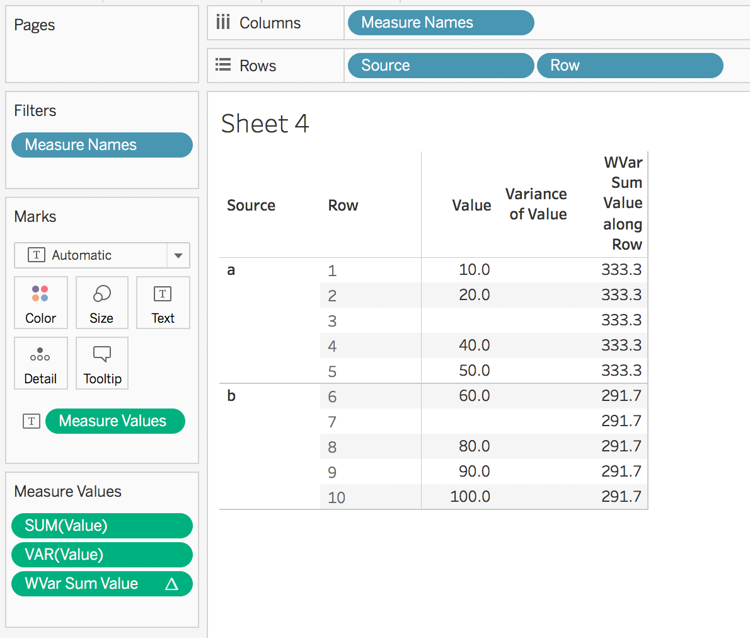This screenshot has width=750, height=638.
Task: Click the green Measure Values color pill
Action: click(115, 421)
